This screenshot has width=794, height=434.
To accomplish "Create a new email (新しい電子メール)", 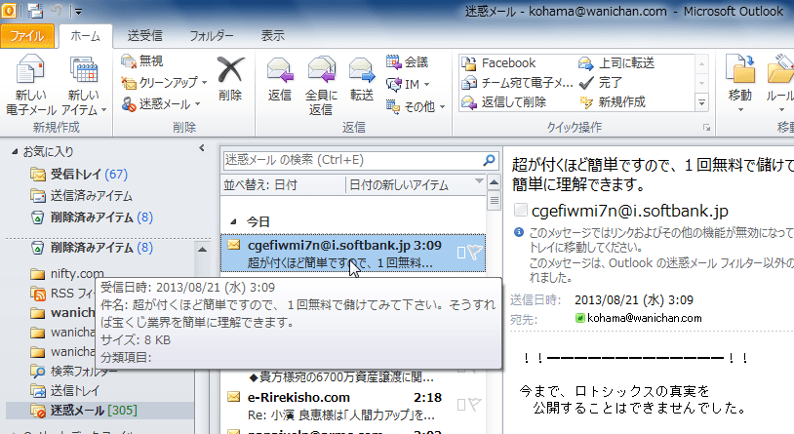I will (30, 85).
